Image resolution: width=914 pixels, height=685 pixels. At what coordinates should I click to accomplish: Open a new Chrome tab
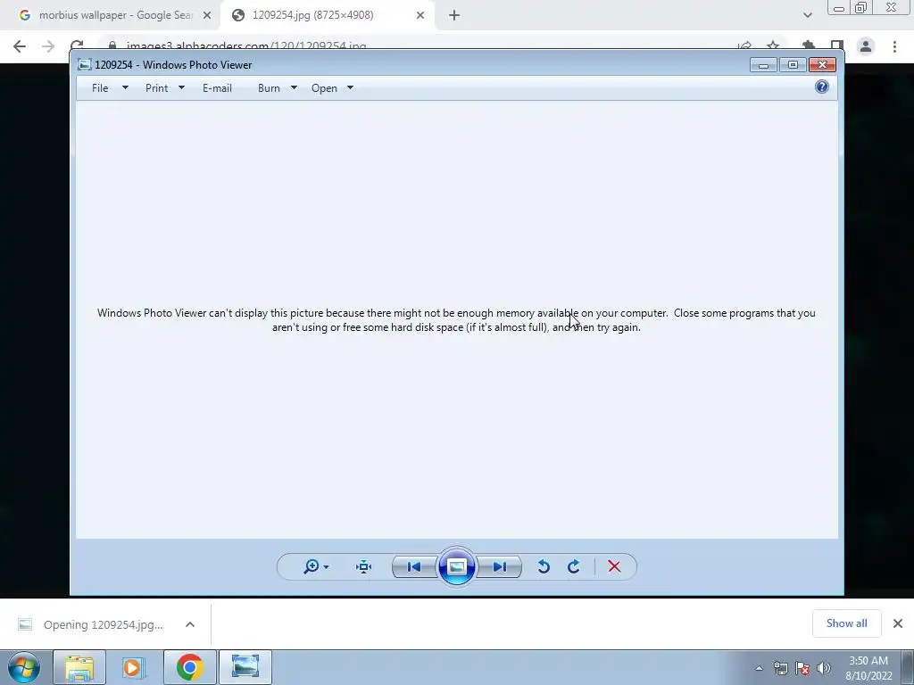[x=454, y=15]
